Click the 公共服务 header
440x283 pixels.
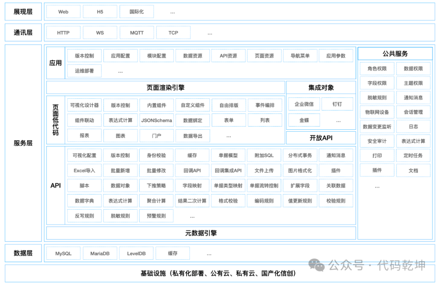[395, 54]
